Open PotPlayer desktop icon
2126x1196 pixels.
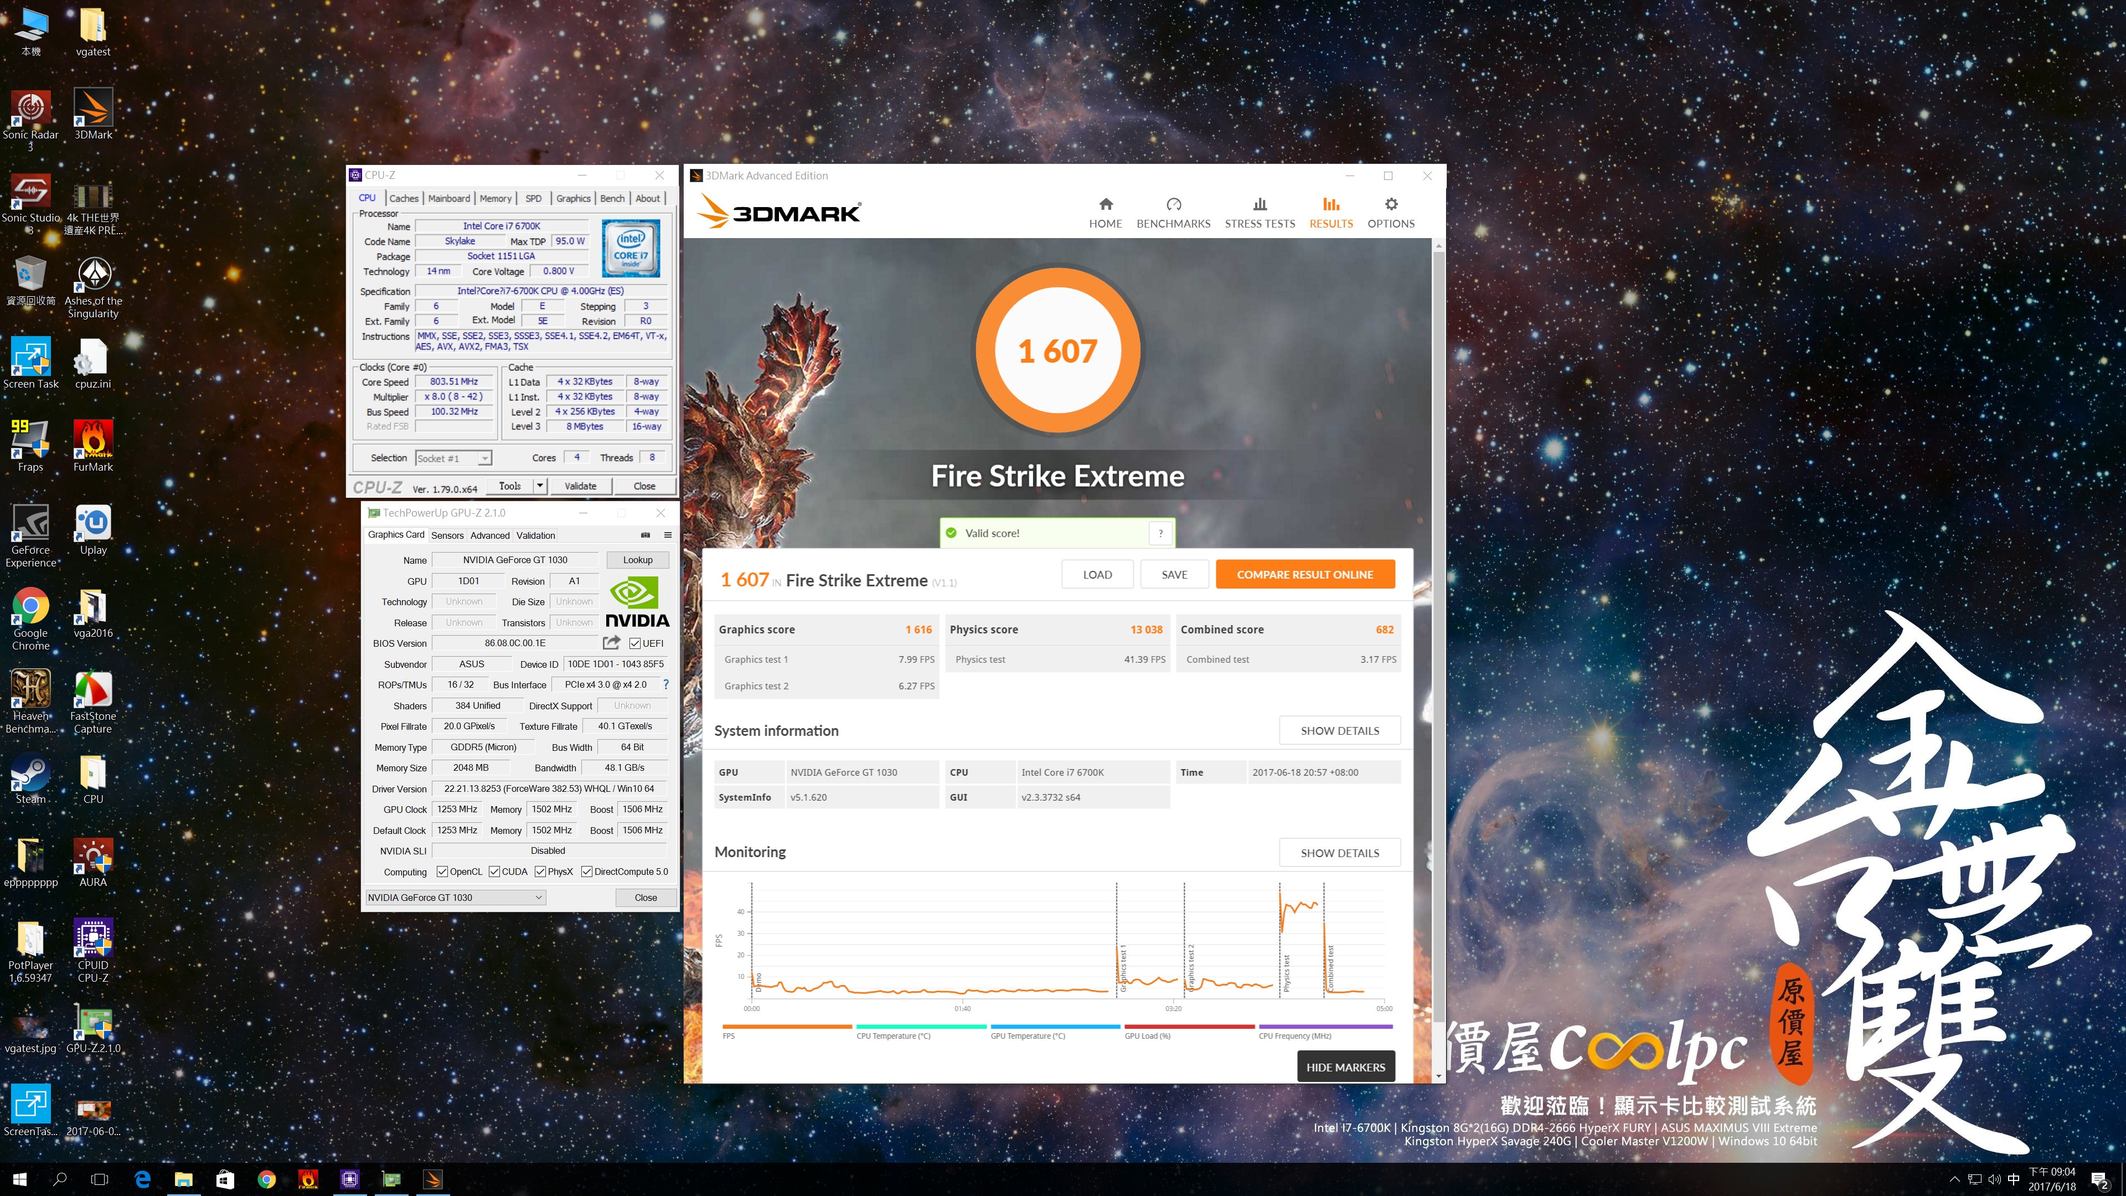click(x=30, y=951)
